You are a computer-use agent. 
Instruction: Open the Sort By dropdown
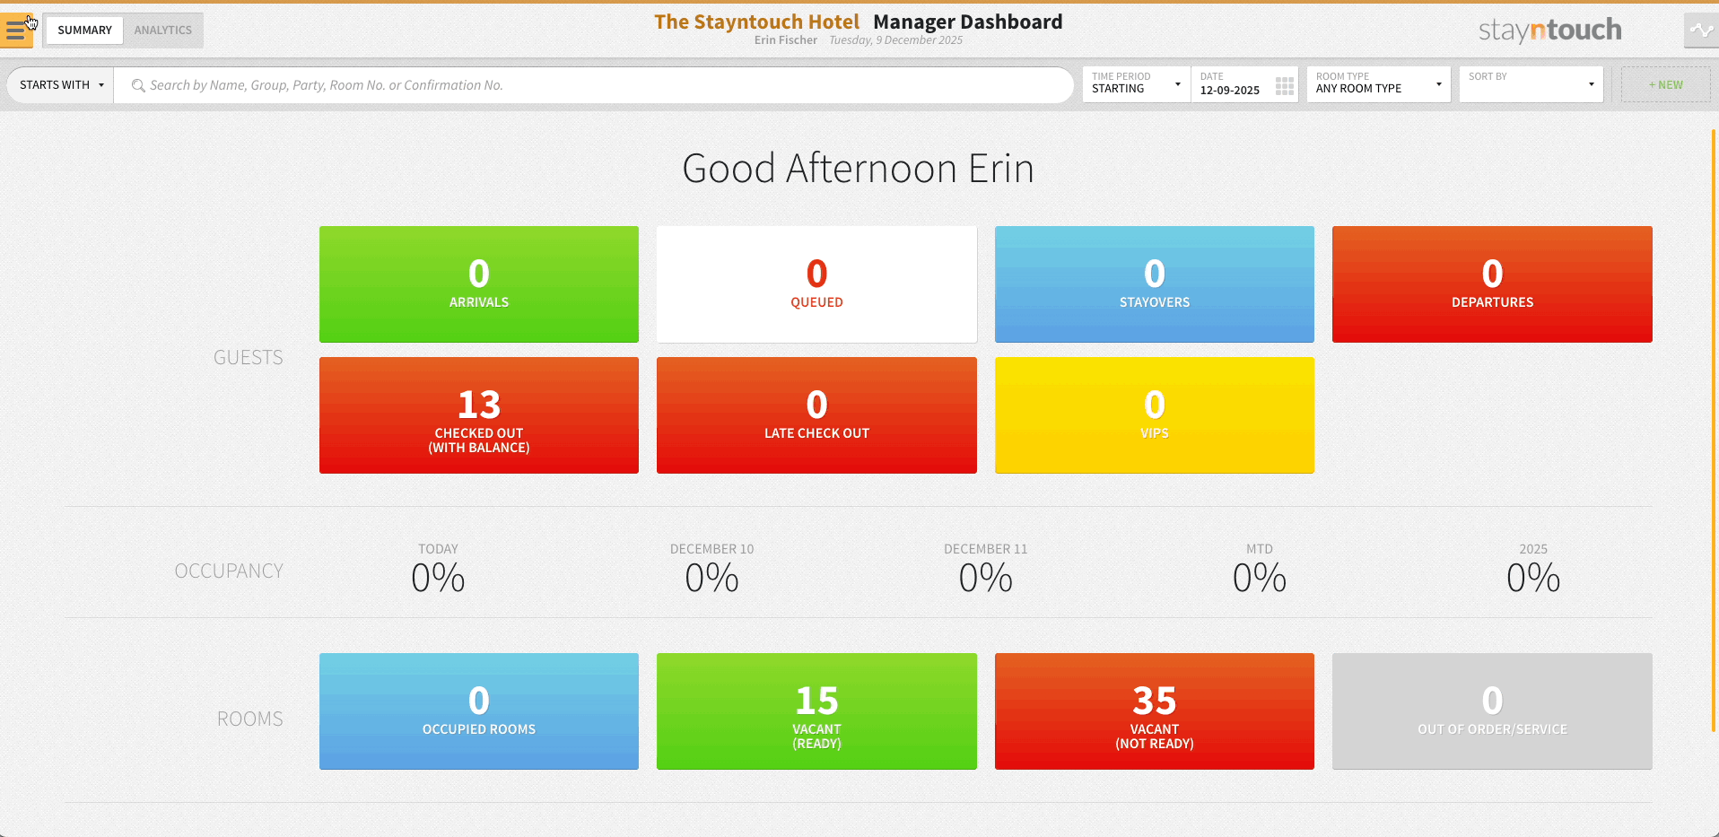[x=1531, y=84]
